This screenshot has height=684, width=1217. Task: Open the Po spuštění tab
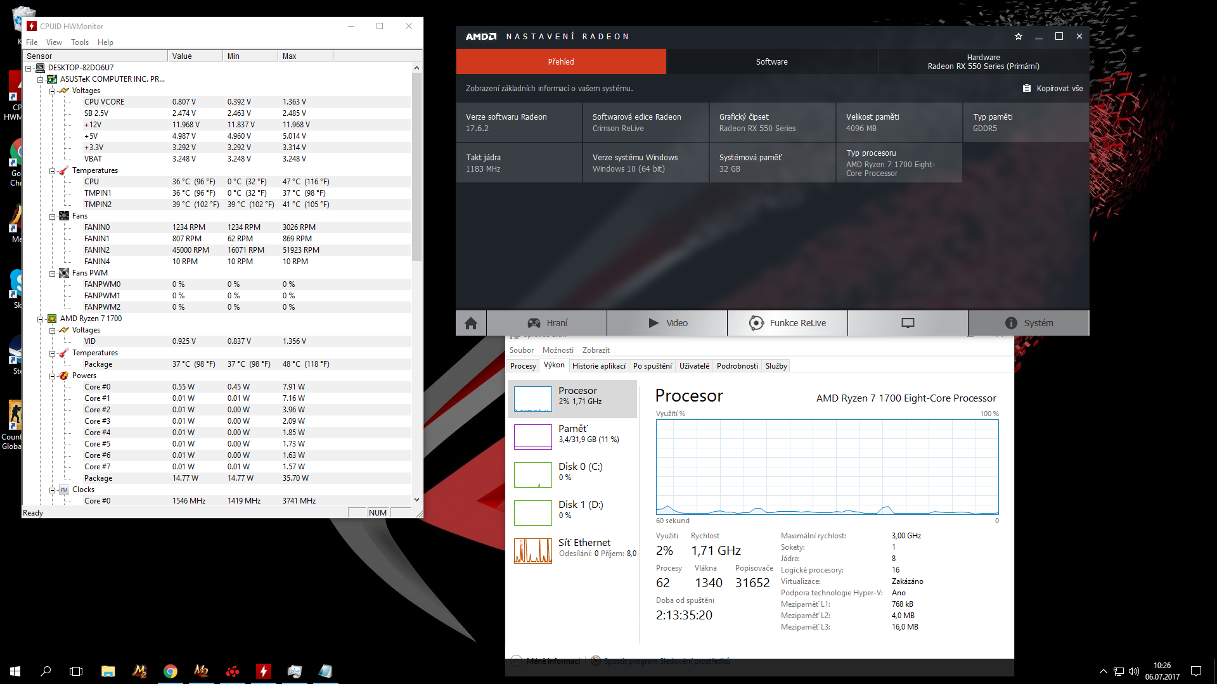[652, 366]
